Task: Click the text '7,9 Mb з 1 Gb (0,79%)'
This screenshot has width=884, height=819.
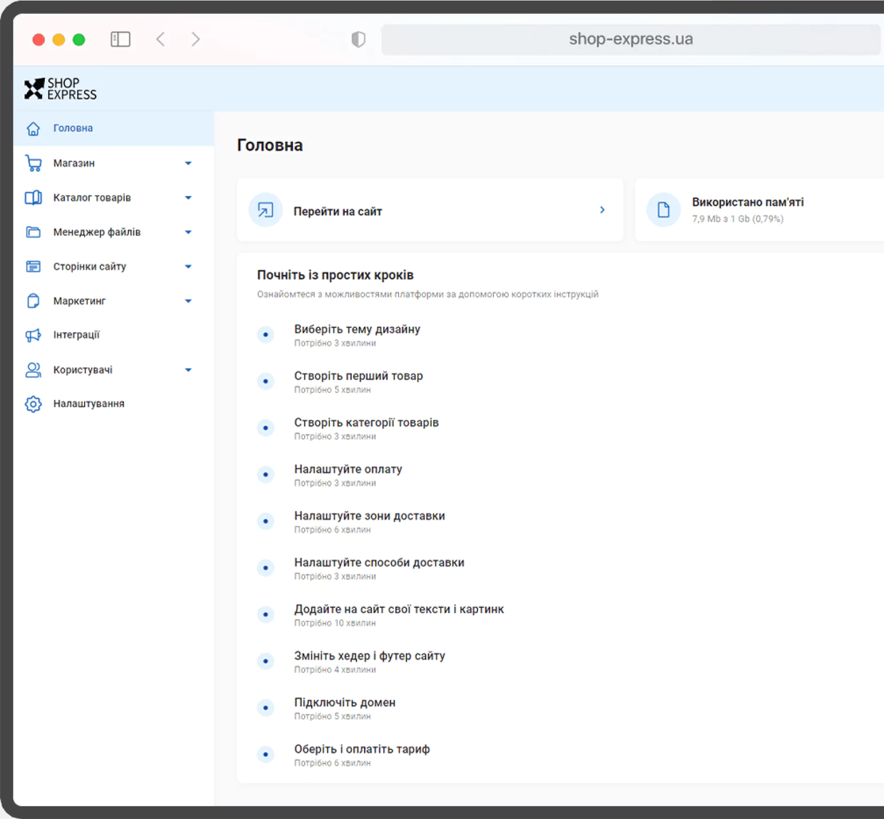Action: 737,219
